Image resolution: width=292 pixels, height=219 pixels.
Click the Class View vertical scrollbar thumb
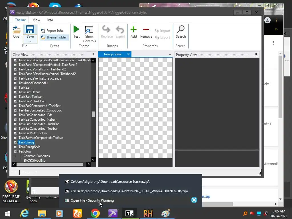pyautogui.click(x=93, y=114)
